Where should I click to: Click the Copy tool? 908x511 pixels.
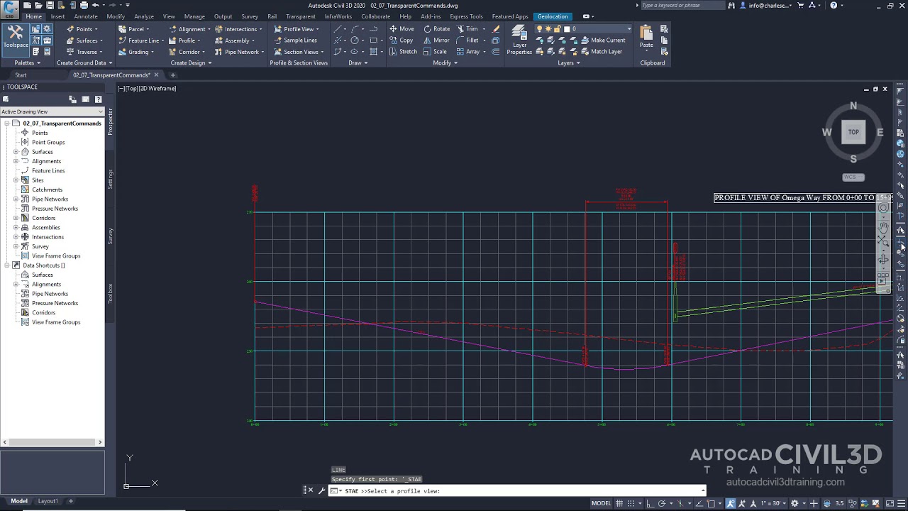pos(401,40)
